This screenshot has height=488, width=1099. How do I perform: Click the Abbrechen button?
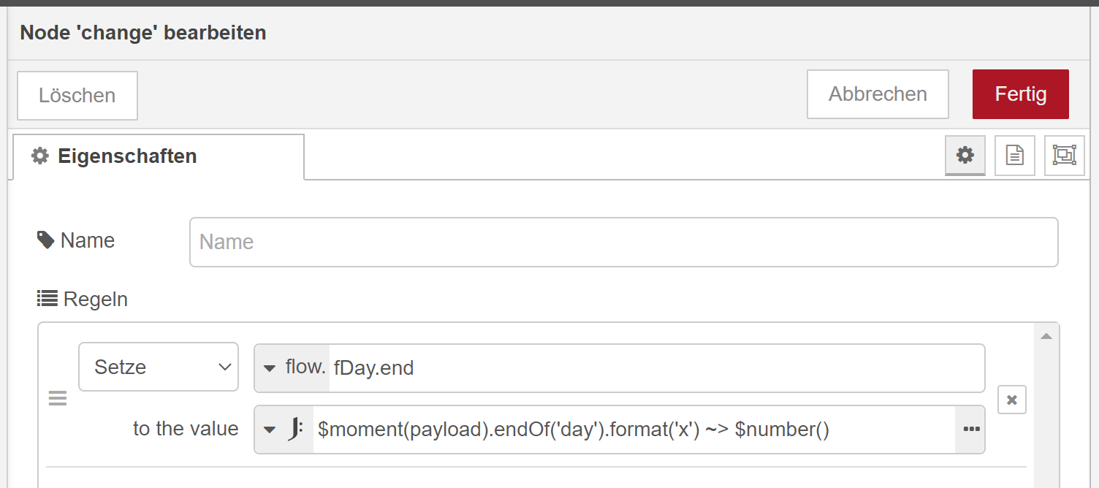tap(878, 94)
